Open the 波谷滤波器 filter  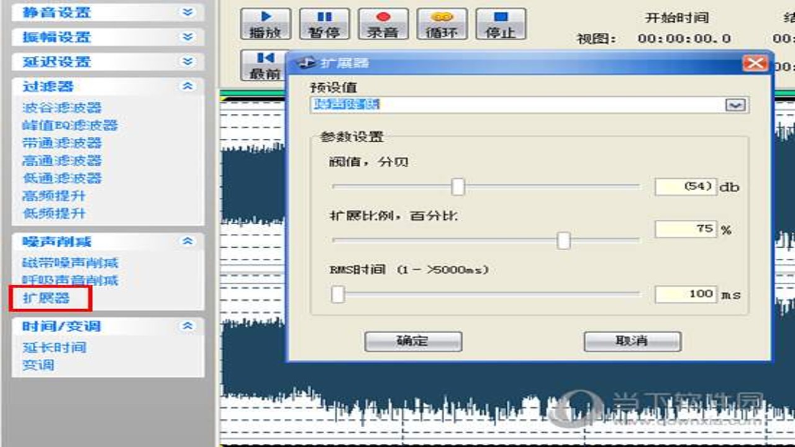[62, 107]
